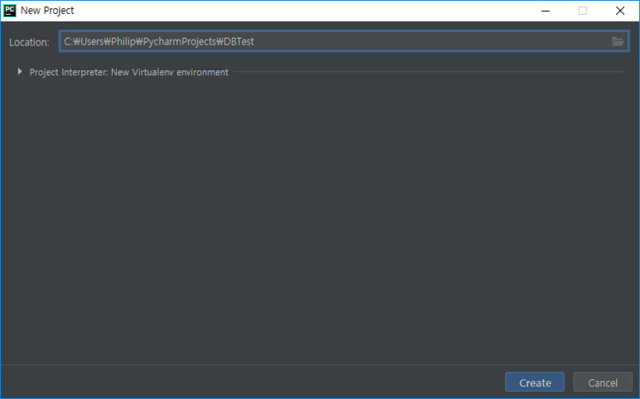Click the 'New Project' title text
640x399 pixels.
click(47, 11)
